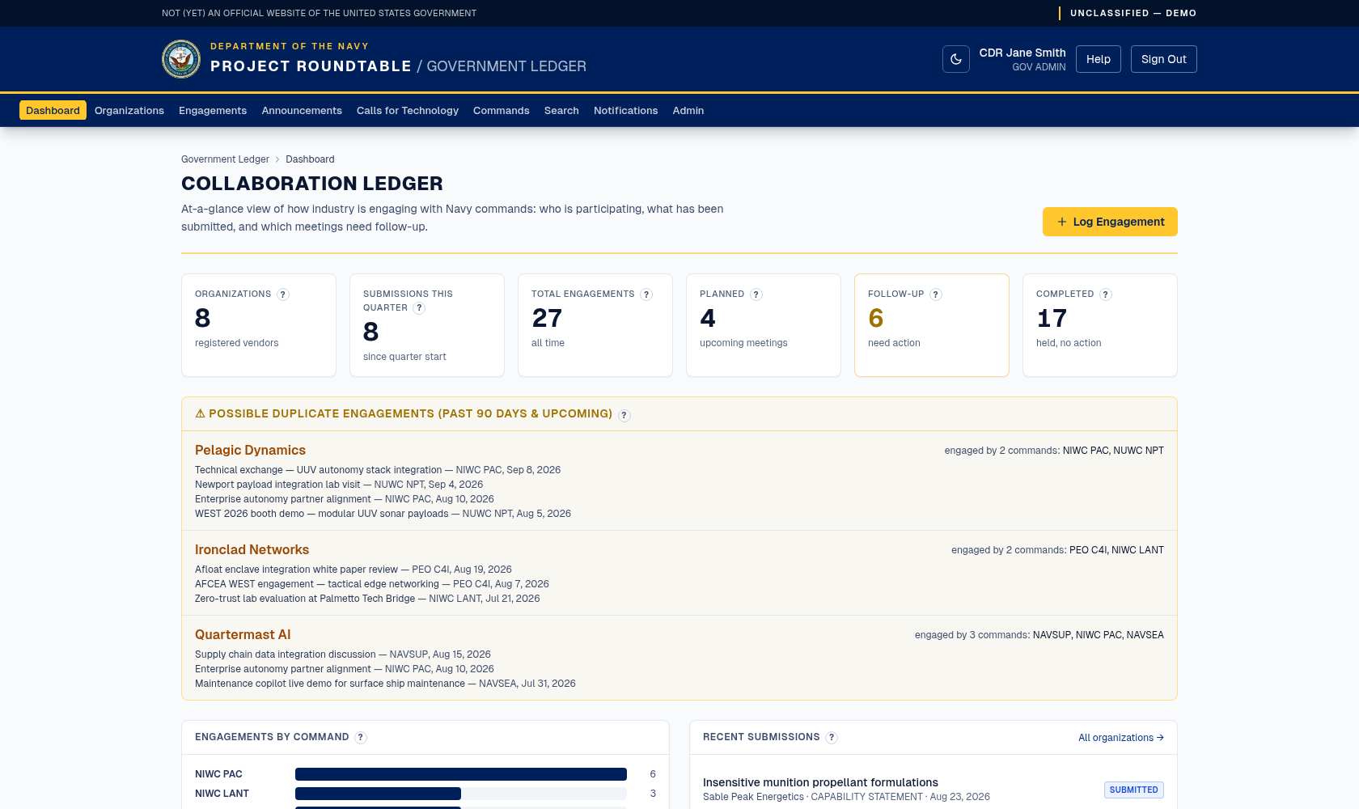Open the Admin section
Viewport: 1359px width, 809px height.
tap(688, 111)
